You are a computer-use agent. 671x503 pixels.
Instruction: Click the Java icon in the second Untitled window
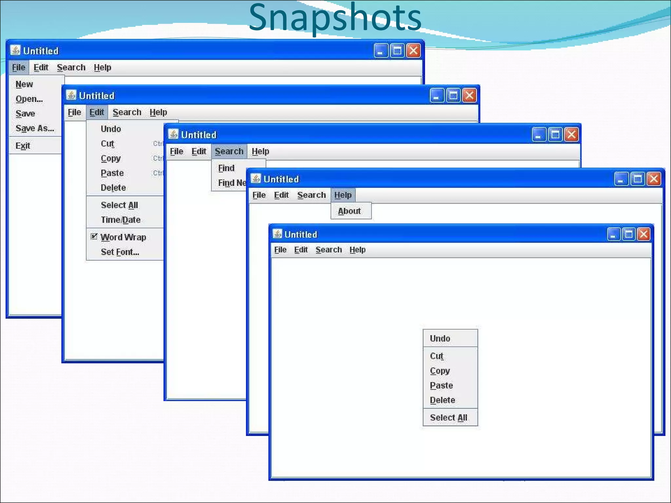[71, 95]
